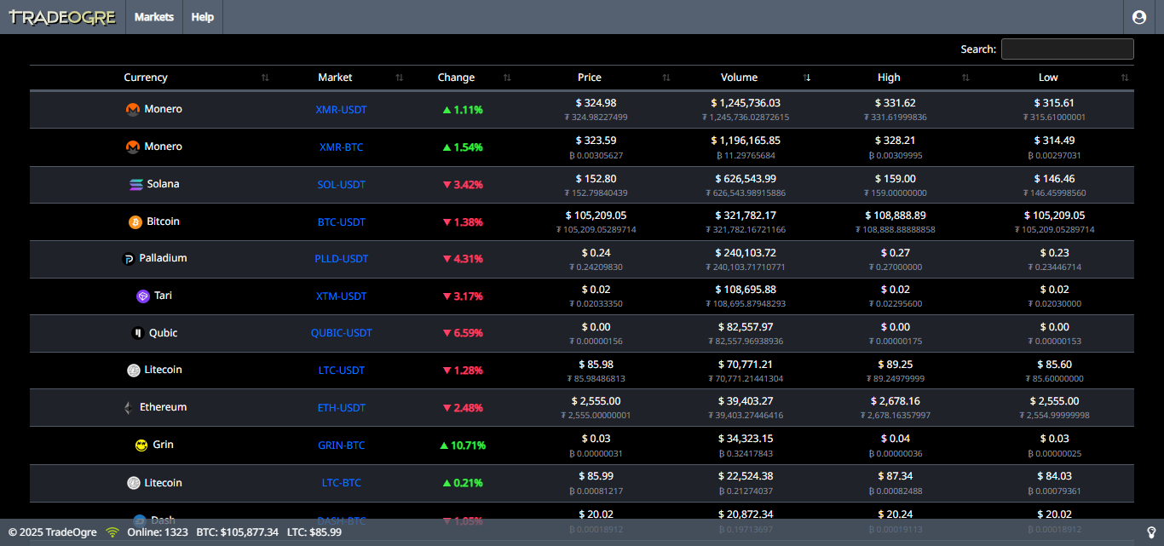Open the SOL-USDT market link

tap(342, 185)
